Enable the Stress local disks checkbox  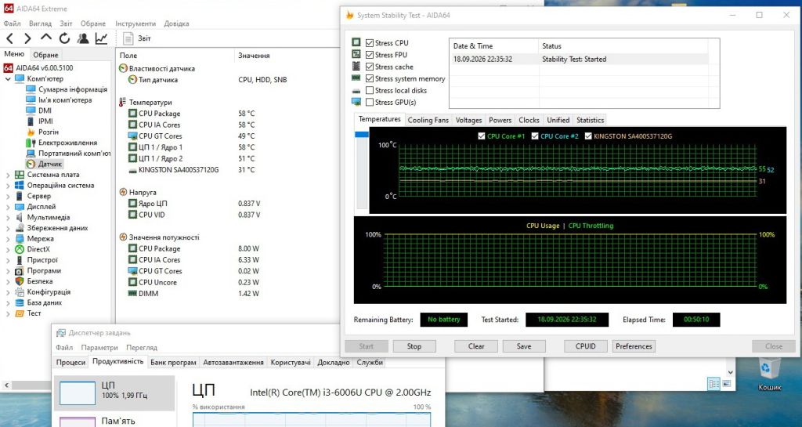click(x=370, y=90)
